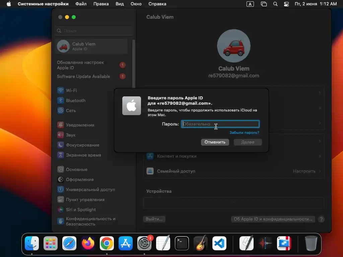Open Script Editor from the Dock
Image resolution: width=343 pixels, height=257 pixels.
(247, 243)
